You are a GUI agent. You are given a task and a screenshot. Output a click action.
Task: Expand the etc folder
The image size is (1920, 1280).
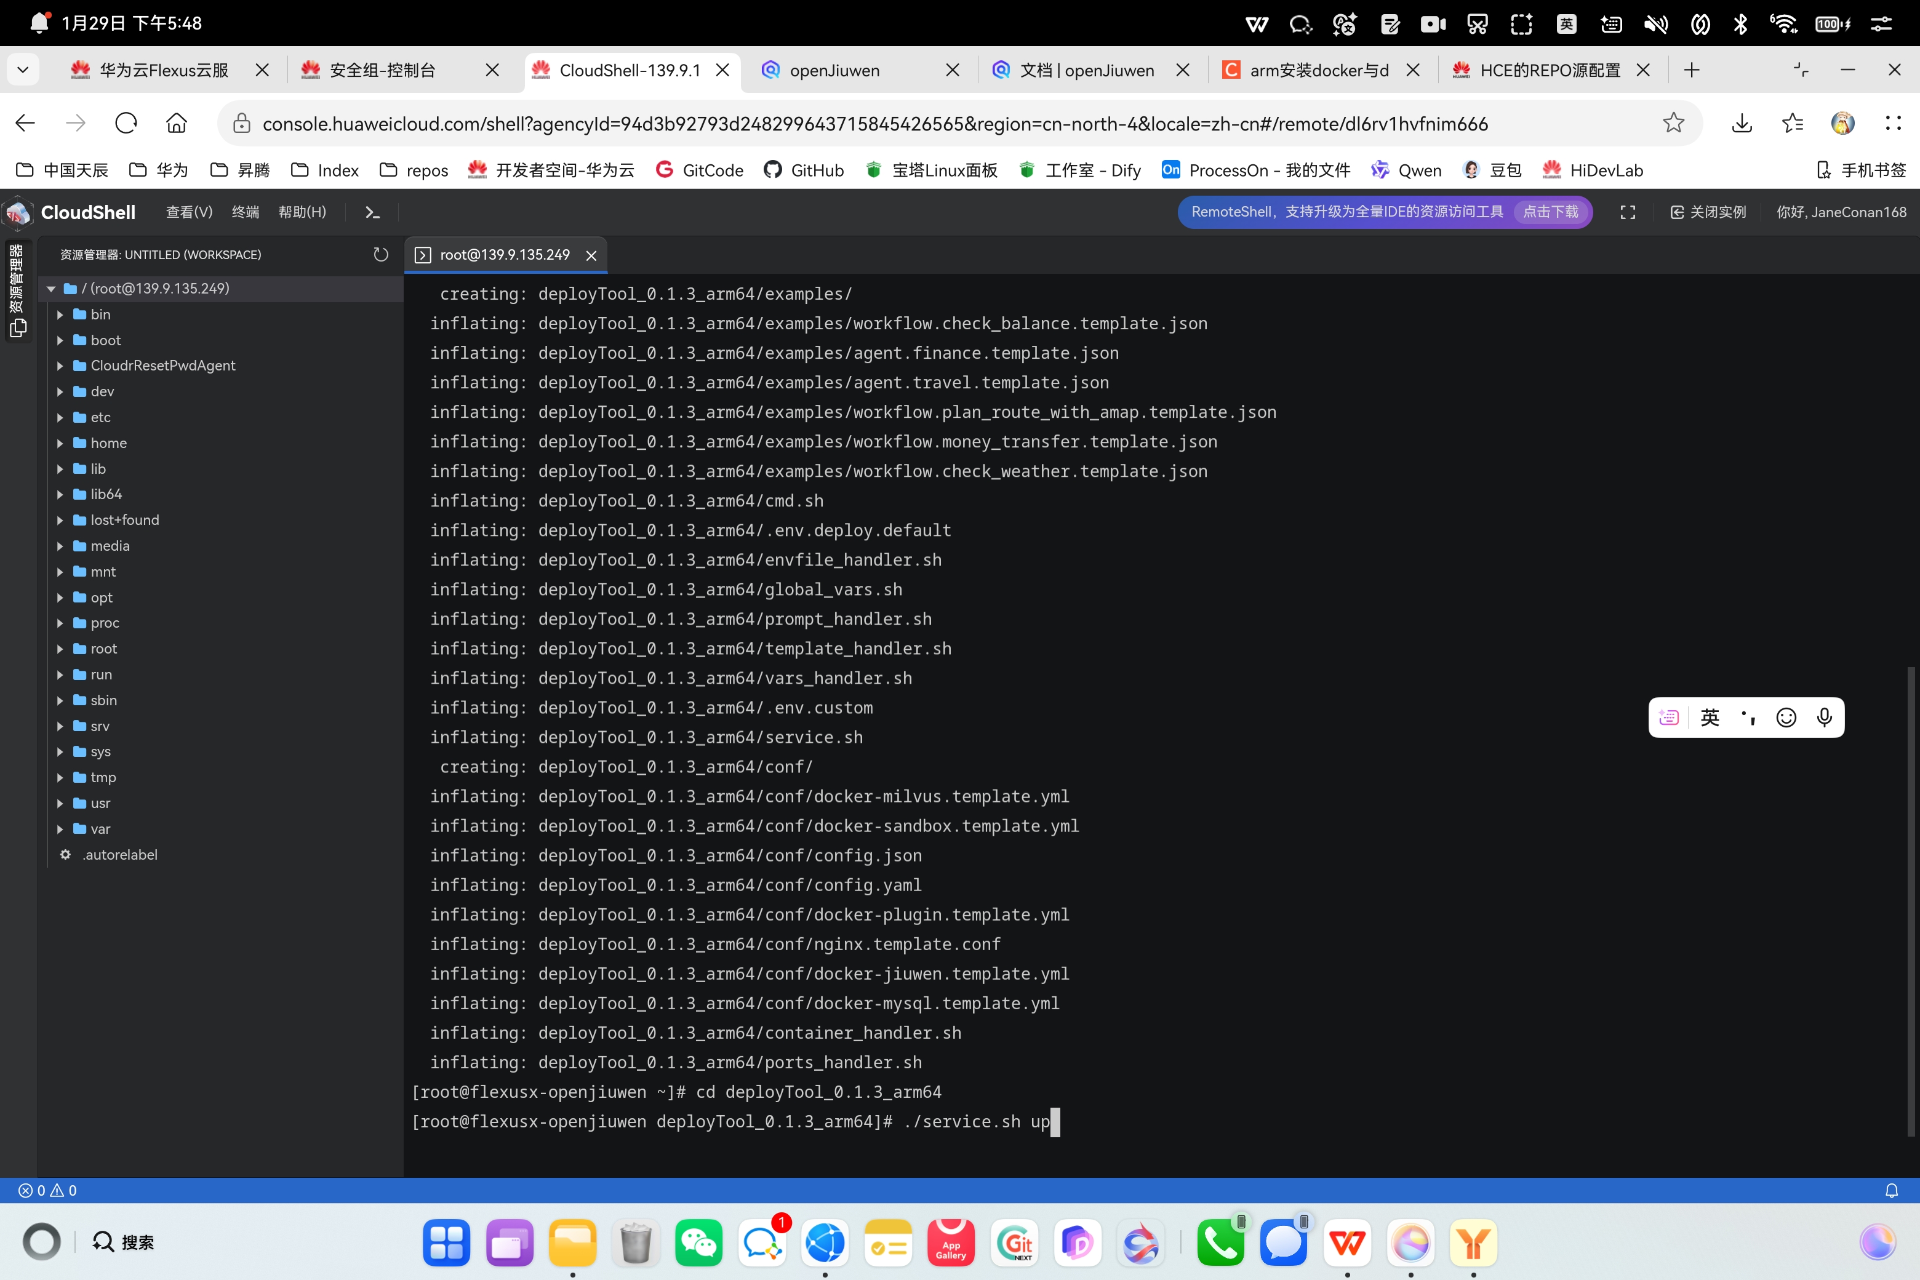[x=100, y=417]
